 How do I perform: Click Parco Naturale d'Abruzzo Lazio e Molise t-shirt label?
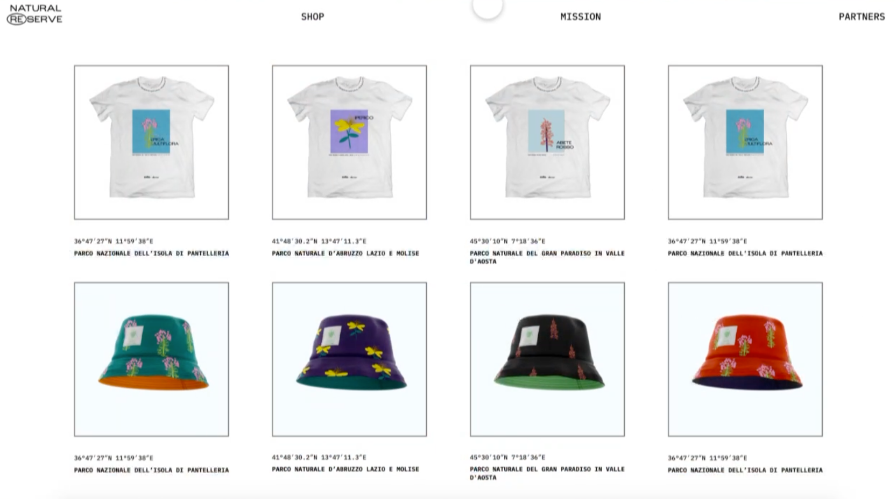coord(345,254)
